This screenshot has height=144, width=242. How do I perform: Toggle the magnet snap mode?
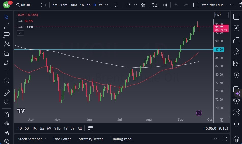pos(7,114)
